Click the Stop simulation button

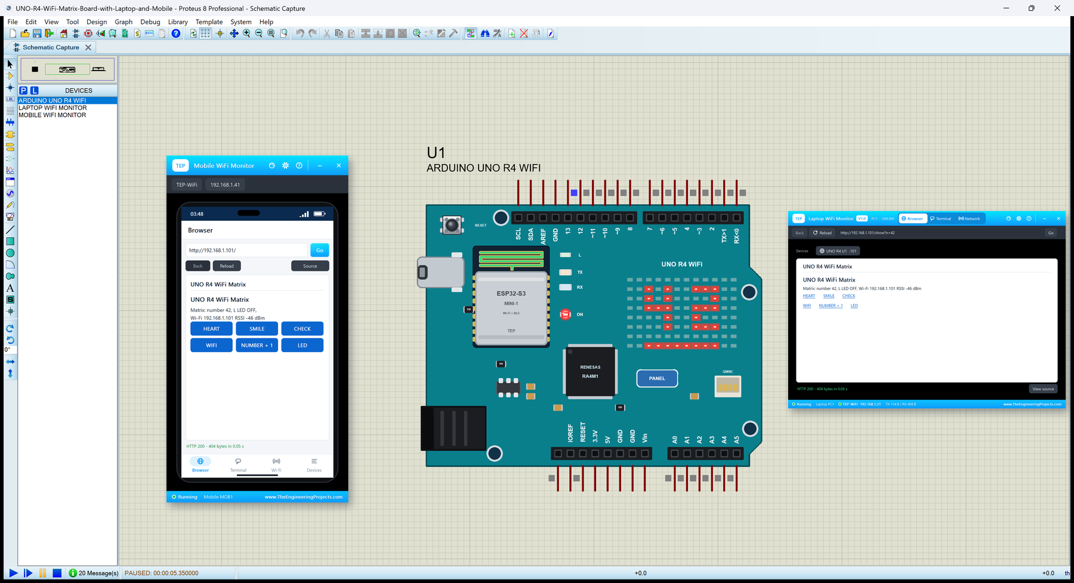coord(57,573)
